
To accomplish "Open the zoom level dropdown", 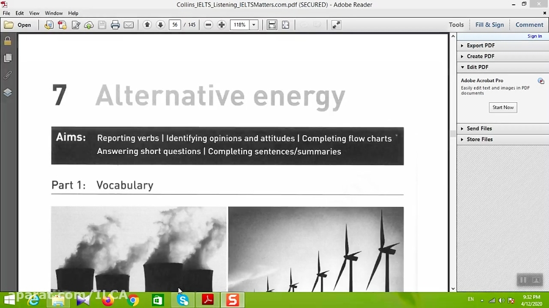I will [x=254, y=25].
